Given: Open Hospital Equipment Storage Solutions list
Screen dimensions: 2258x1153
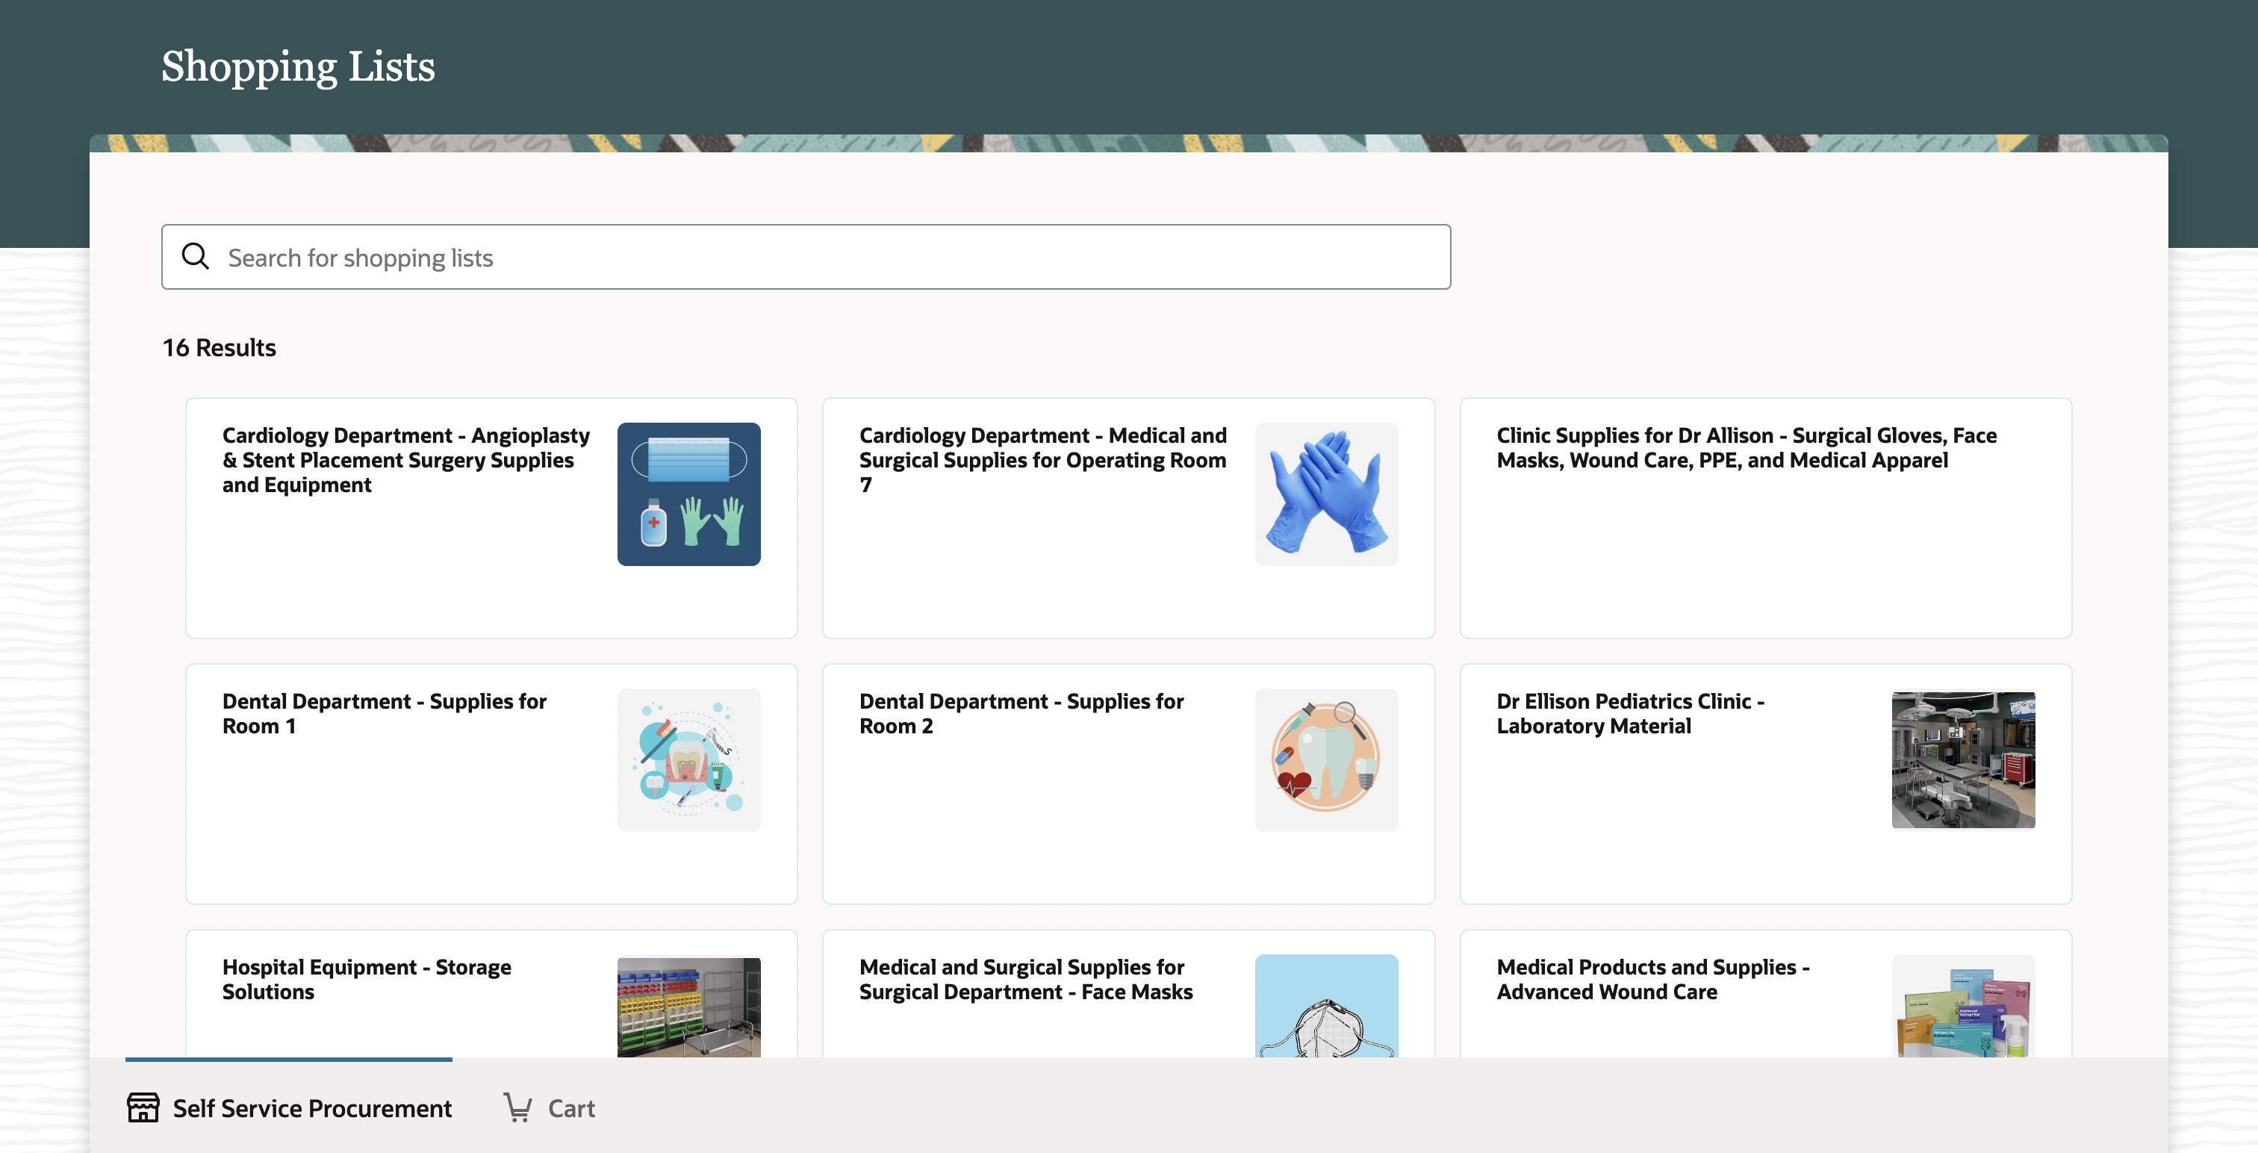Looking at the screenshot, I should pos(367,980).
